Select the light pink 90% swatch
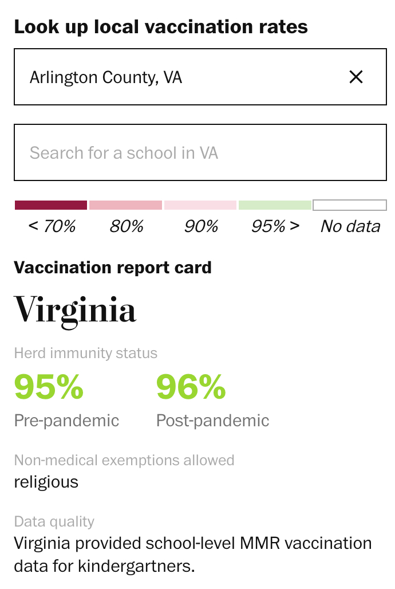The width and height of the screenshot is (395, 589). (200, 205)
